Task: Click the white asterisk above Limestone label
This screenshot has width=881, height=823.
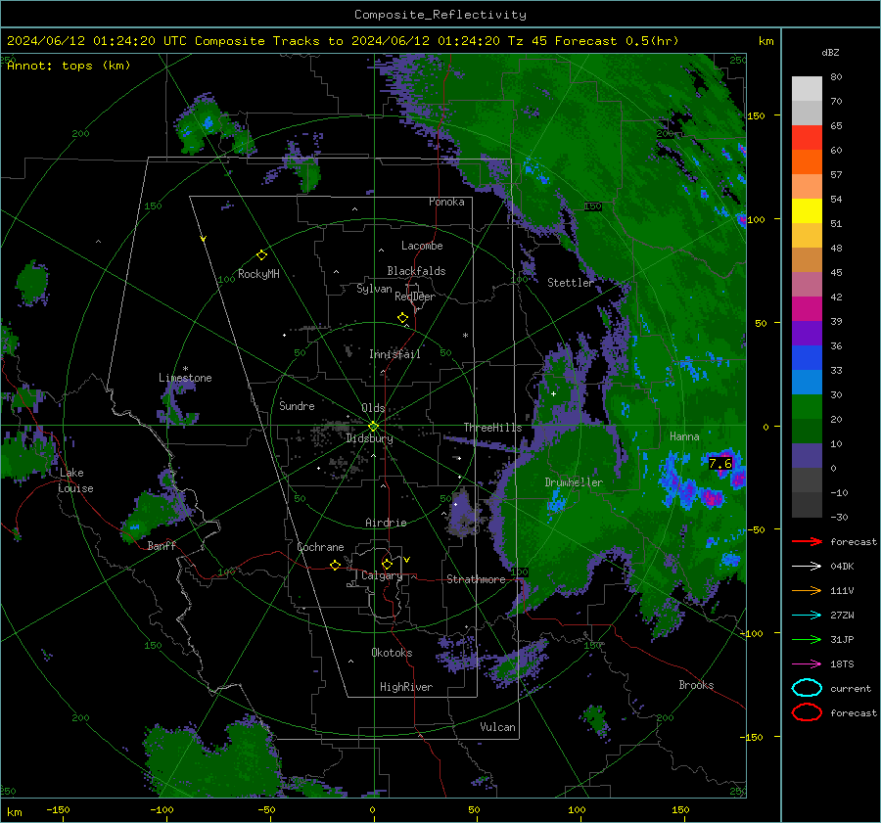Action: point(185,369)
